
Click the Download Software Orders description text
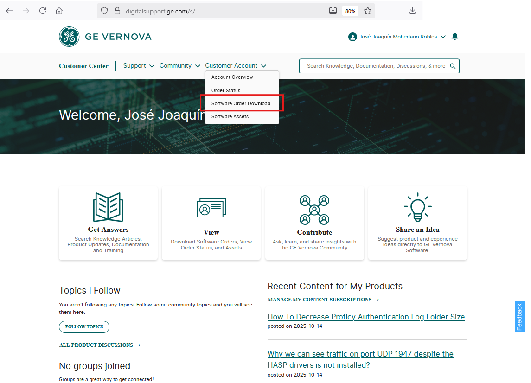point(211,245)
